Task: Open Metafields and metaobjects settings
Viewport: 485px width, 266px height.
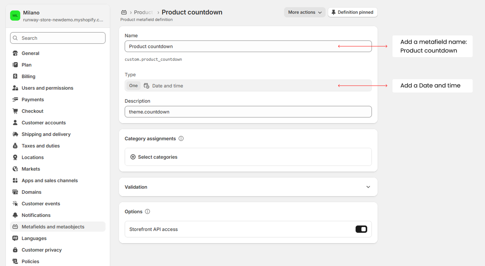Action: click(53, 227)
